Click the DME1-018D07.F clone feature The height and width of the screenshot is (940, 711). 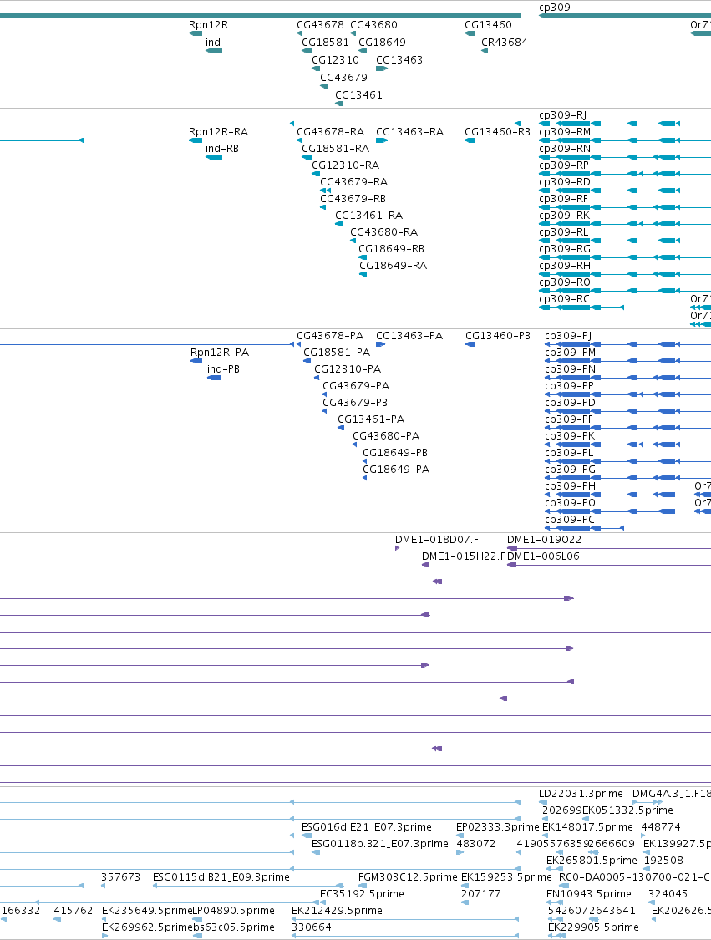[x=436, y=539]
